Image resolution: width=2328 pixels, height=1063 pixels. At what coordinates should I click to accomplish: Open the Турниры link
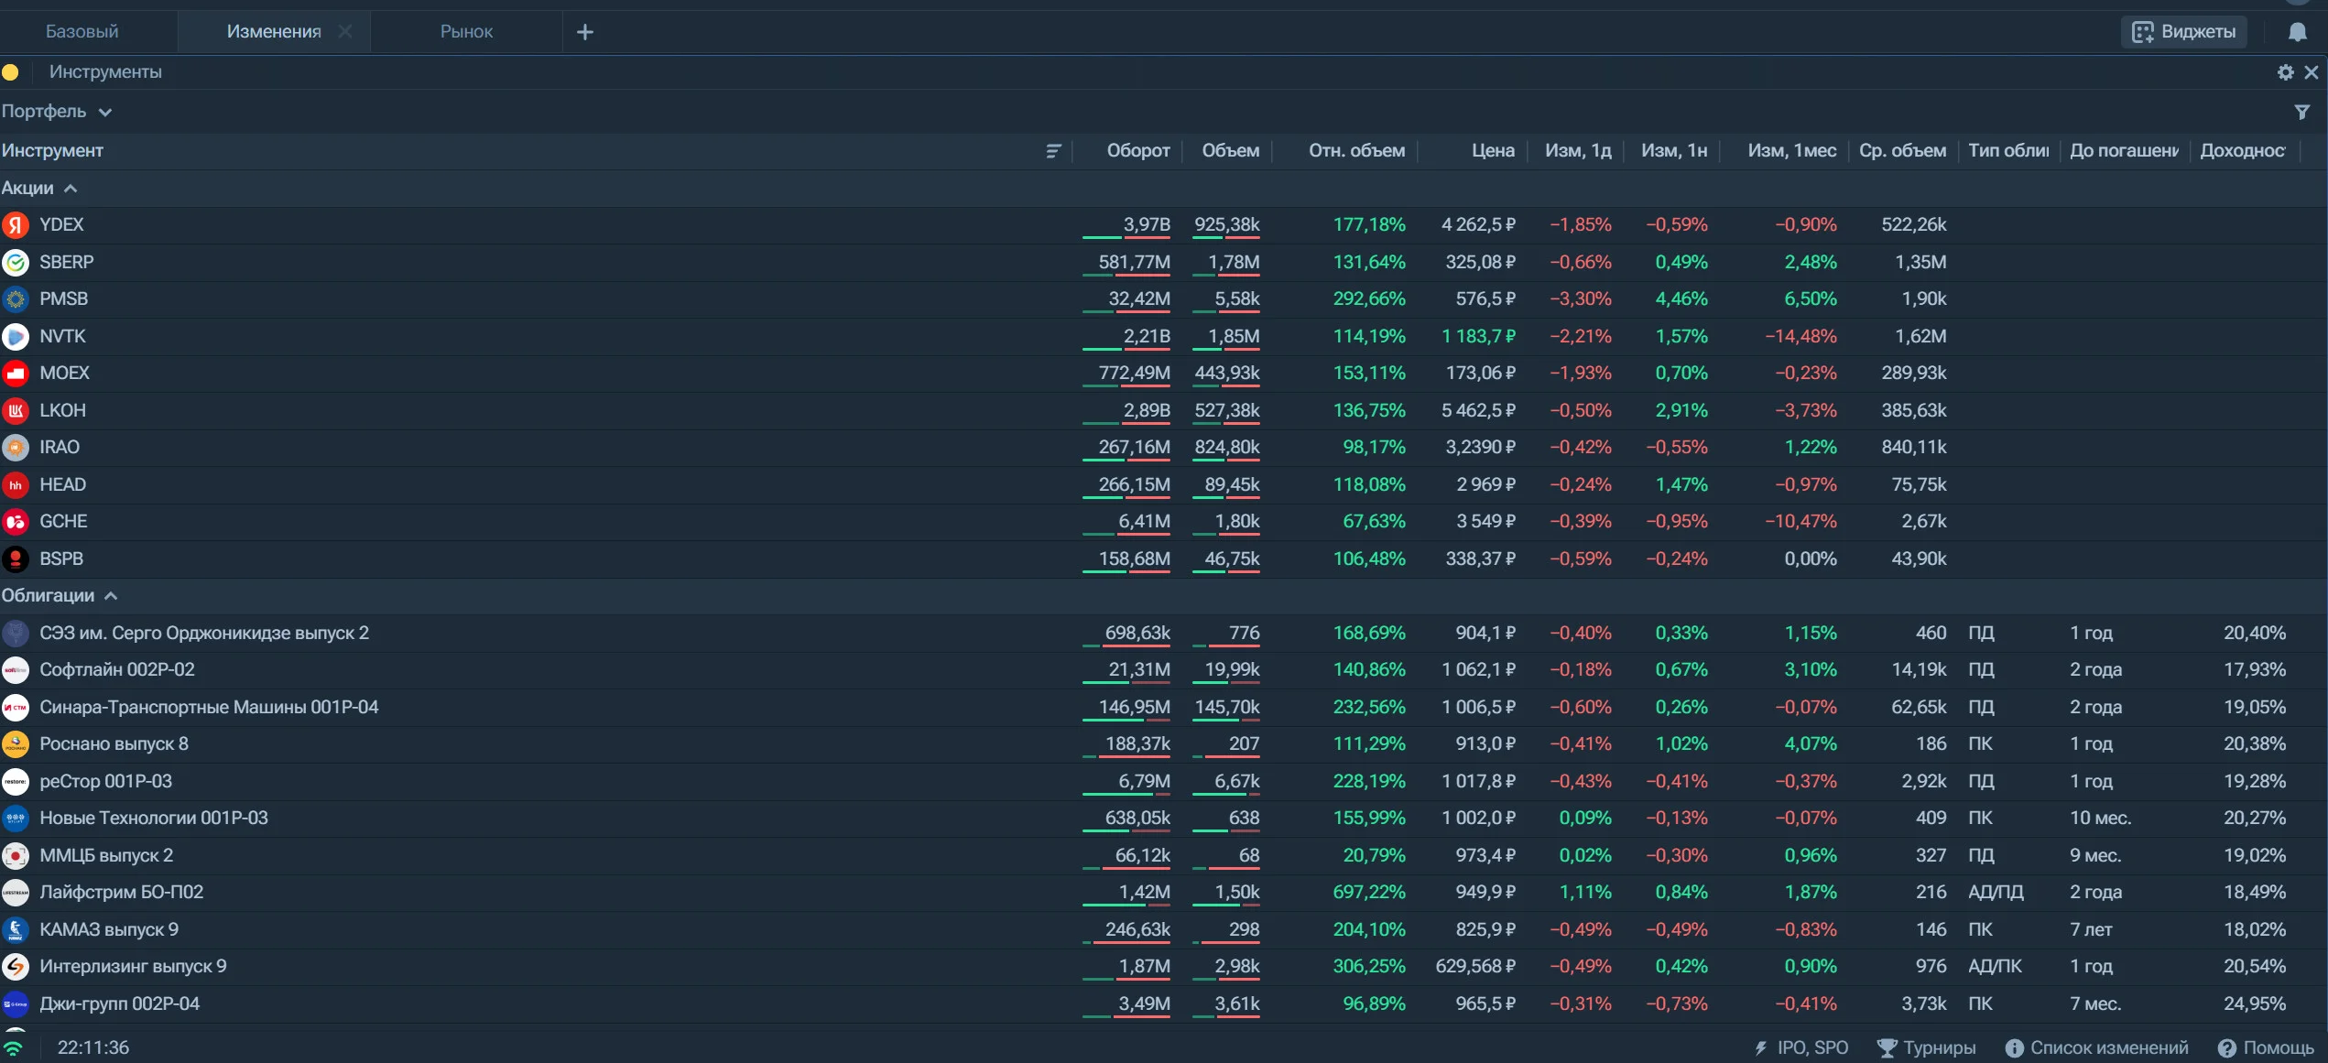pos(1926,1048)
